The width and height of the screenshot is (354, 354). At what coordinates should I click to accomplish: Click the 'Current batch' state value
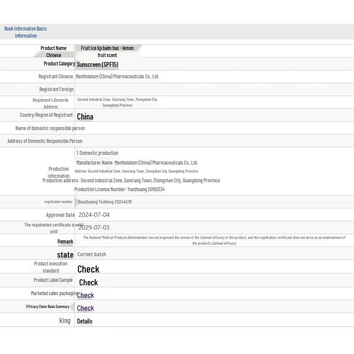pos(92,254)
